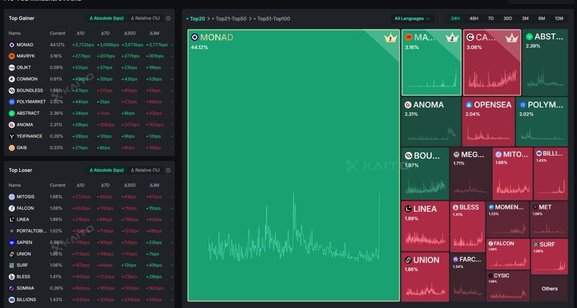Sort Top Loser by Current column
The height and width of the screenshot is (308, 577).
click(57, 185)
